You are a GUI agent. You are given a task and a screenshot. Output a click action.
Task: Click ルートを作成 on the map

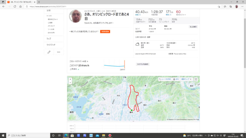click(165, 79)
